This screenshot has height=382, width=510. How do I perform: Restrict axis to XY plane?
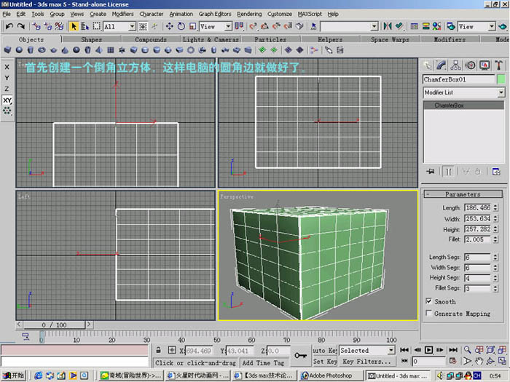[7, 100]
